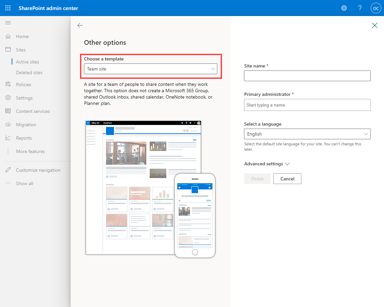
Task: Go to Policies section
Action: tap(24, 85)
